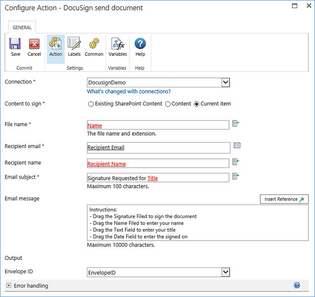This screenshot has height=297, width=315.
Task: Maximize the Configure Action dialog
Action: tap(294, 6)
